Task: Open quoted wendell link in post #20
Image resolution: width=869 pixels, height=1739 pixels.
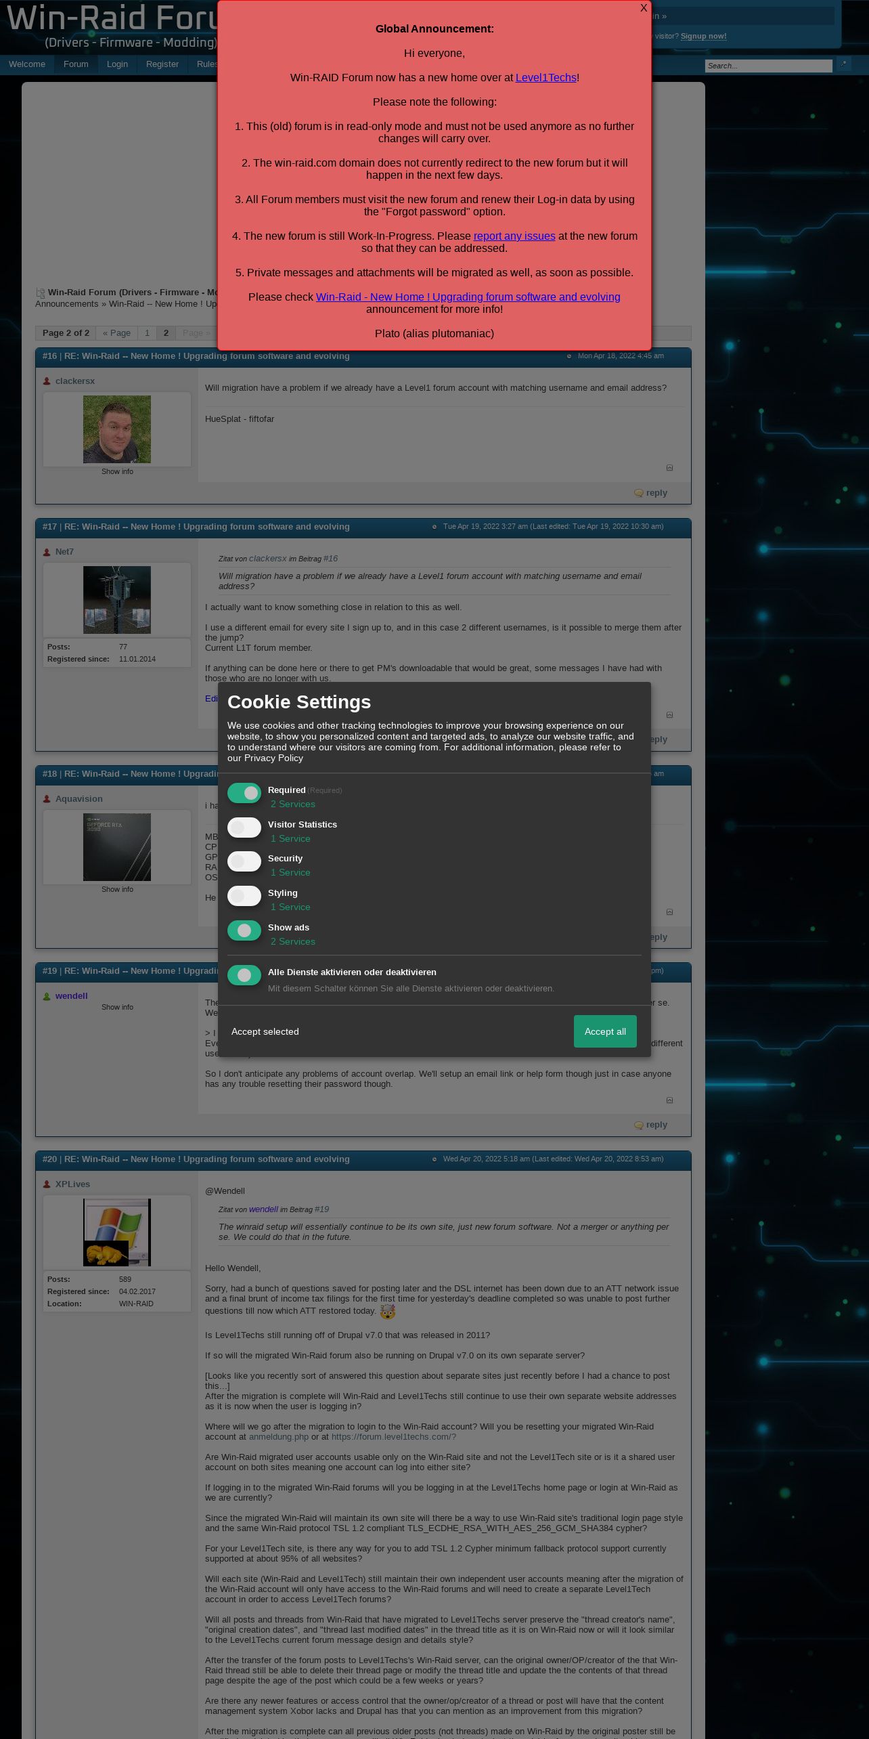Action: coord(263,1209)
